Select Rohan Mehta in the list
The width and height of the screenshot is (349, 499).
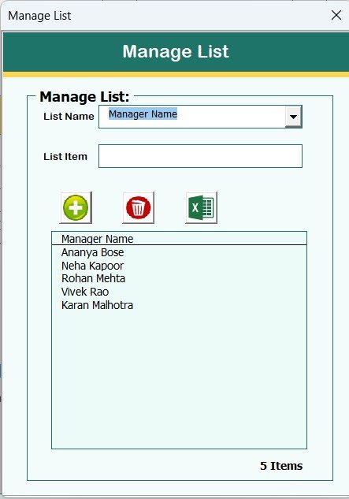point(179,278)
